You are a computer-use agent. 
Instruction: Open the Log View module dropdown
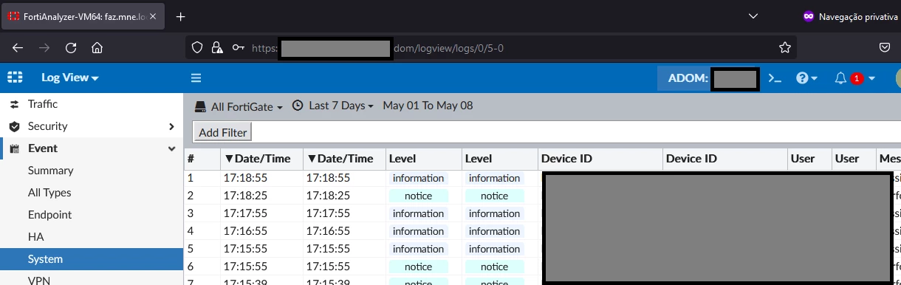pyautogui.click(x=70, y=78)
